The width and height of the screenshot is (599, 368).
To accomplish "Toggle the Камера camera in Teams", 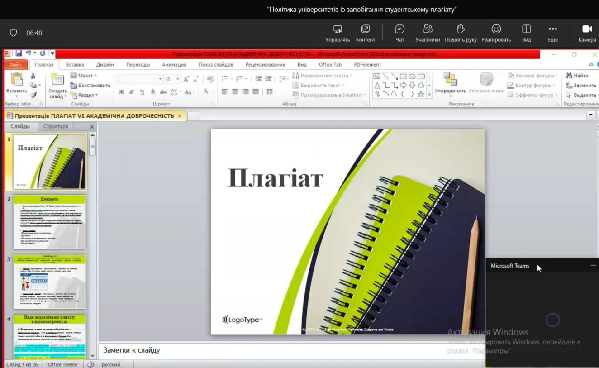I will [587, 33].
